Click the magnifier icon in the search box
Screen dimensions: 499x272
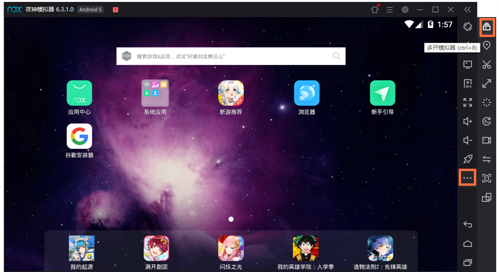[x=336, y=56]
